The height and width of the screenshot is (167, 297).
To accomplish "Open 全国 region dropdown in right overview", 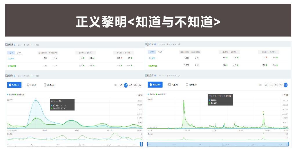I will coord(179,44).
